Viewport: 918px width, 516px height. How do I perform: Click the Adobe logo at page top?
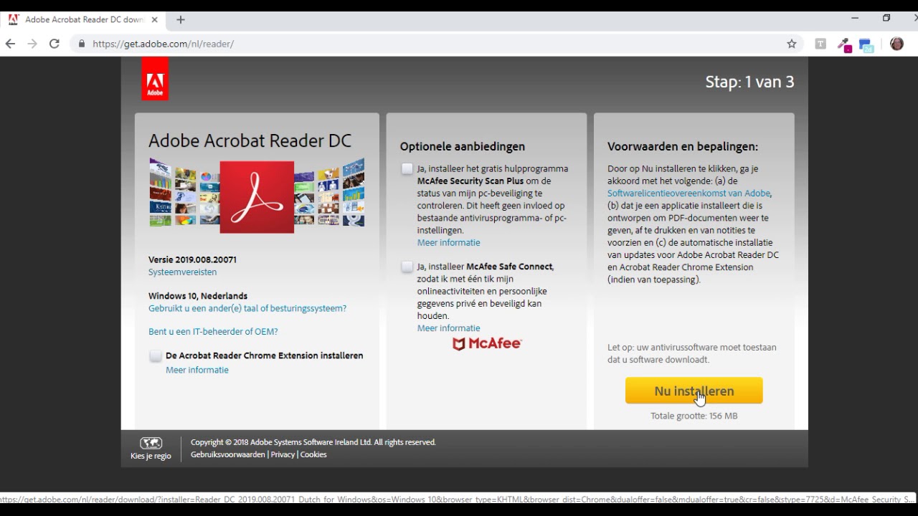(155, 79)
